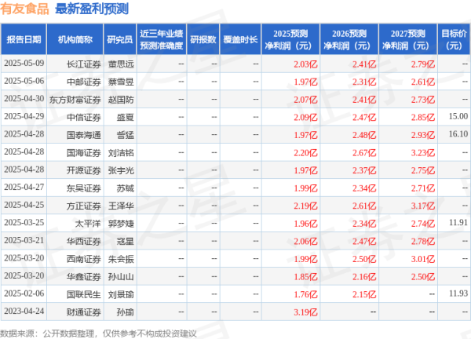The height and width of the screenshot is (339, 471).
Task: Click date 2025-04-30
Action: point(24,99)
